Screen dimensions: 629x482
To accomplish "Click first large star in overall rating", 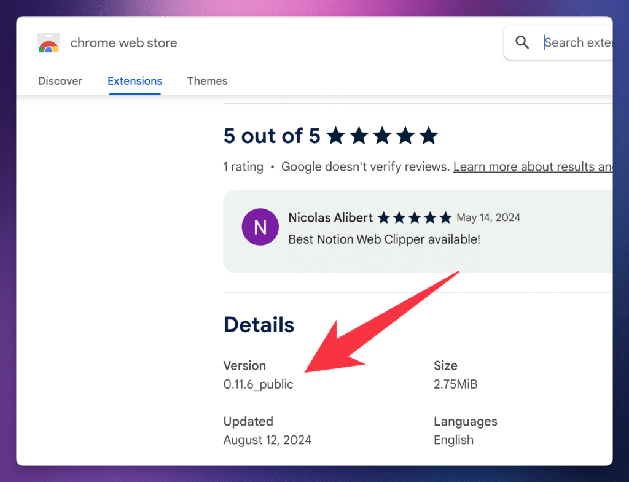I will (x=335, y=136).
